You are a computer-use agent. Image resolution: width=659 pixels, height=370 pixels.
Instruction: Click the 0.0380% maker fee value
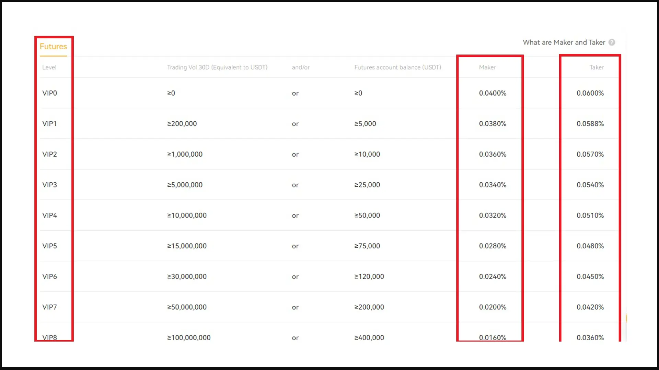pyautogui.click(x=493, y=124)
